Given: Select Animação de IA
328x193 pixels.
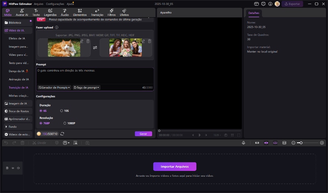Looking at the screenshot, I should (x=18, y=79).
